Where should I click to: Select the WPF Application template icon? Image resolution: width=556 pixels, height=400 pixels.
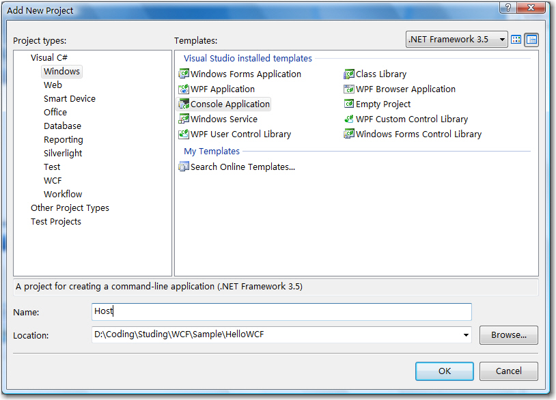coord(184,89)
